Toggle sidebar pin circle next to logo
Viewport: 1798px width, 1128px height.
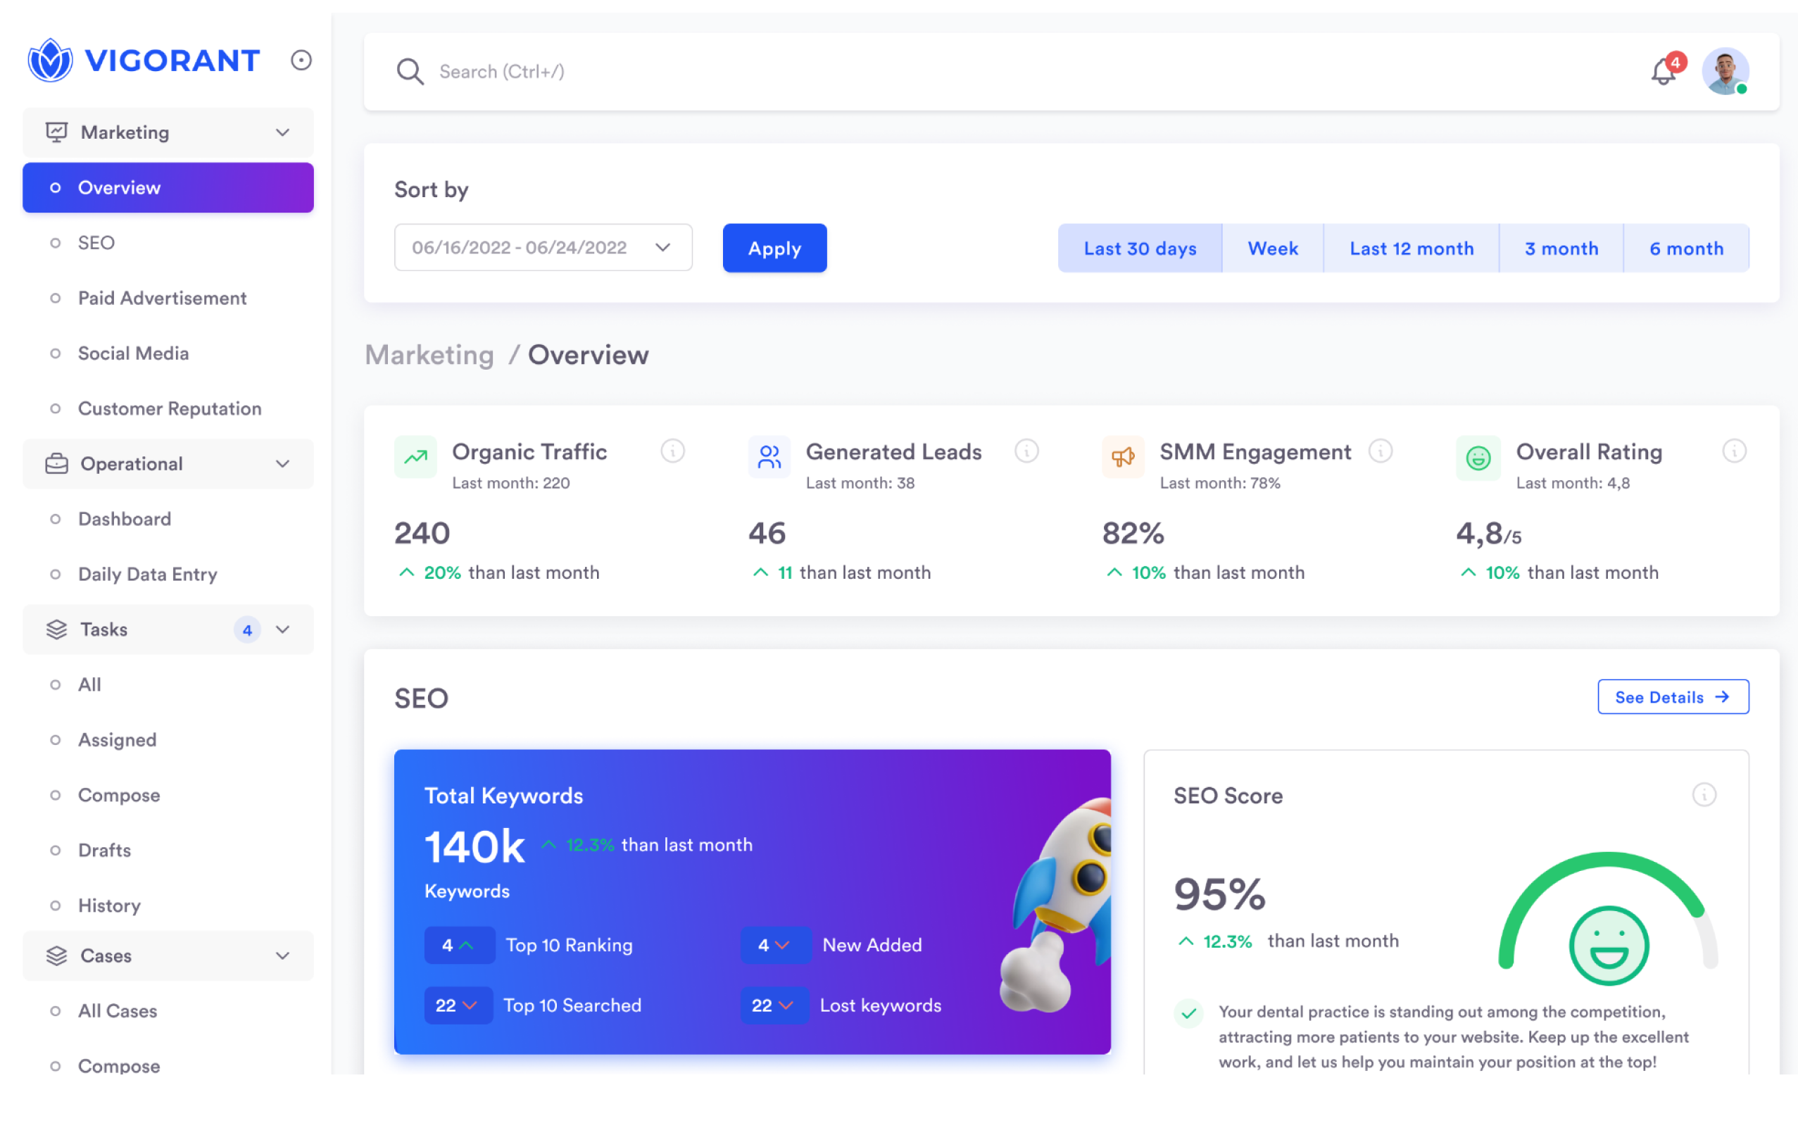pos(301,61)
